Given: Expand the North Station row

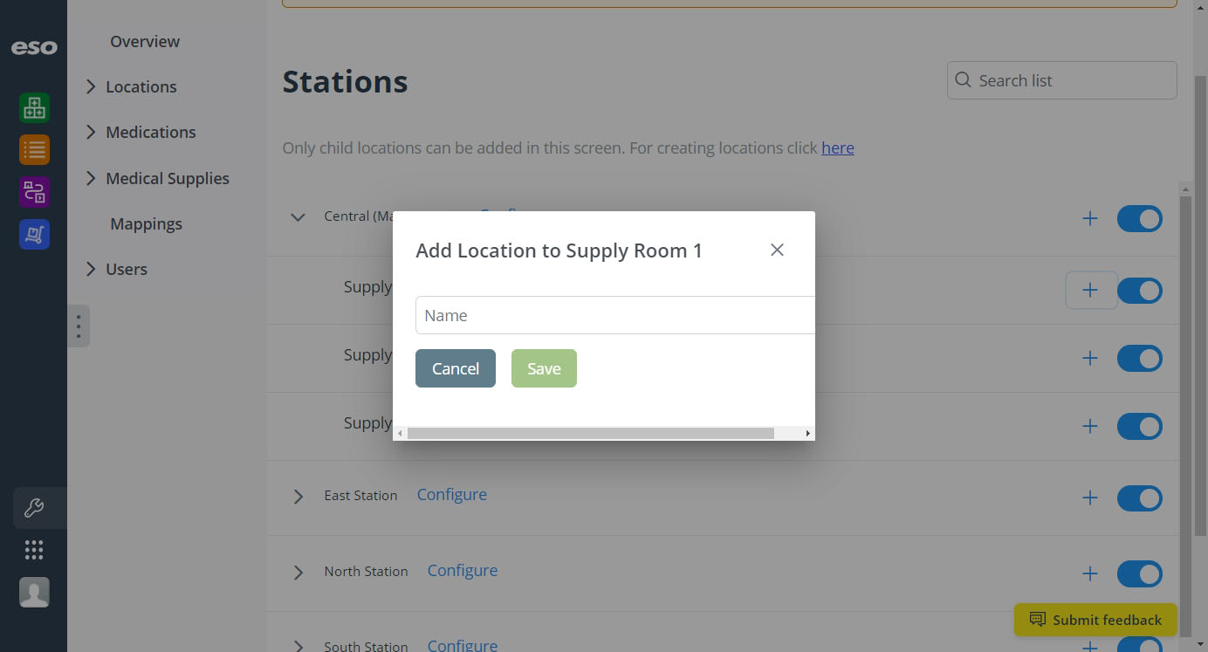Looking at the screenshot, I should [x=298, y=572].
